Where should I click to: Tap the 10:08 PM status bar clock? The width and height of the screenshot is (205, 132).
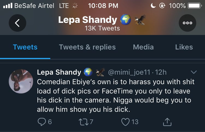point(103,5)
